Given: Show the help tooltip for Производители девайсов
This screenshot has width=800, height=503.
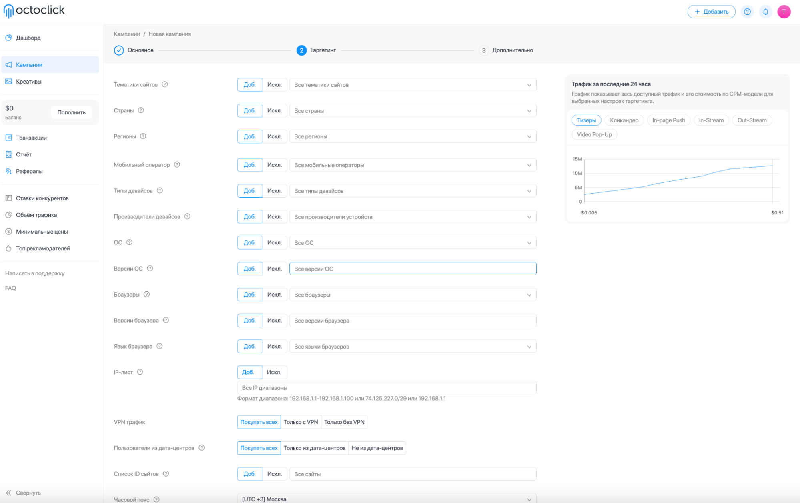Looking at the screenshot, I should coord(188,216).
